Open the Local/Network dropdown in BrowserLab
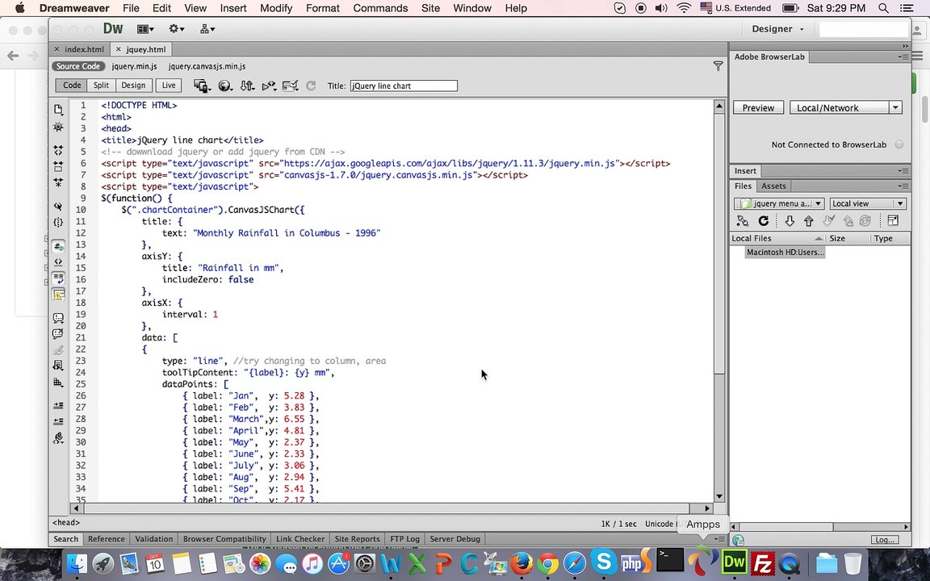This screenshot has height=581, width=930. coord(846,108)
